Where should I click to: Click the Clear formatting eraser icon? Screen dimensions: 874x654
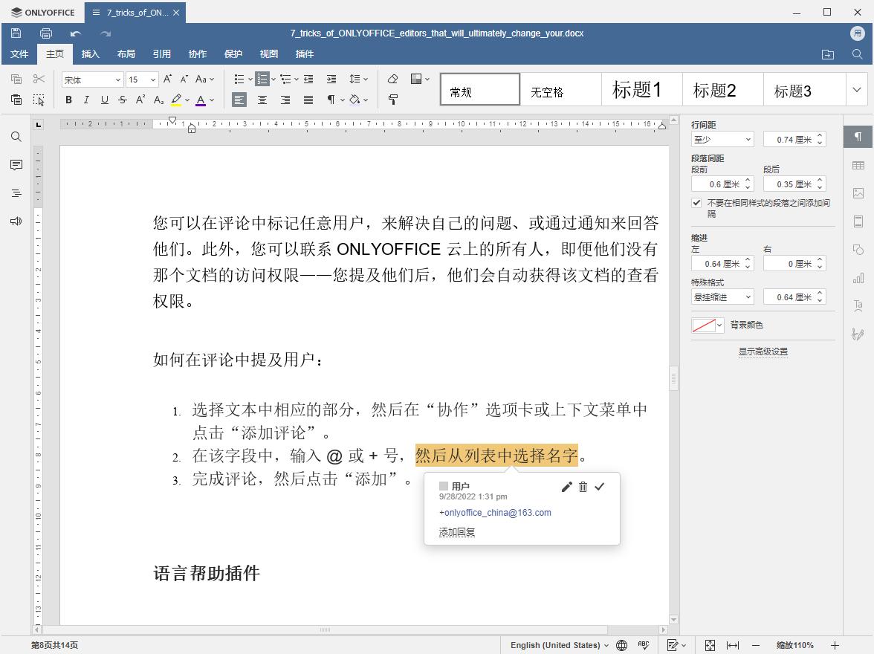pos(394,79)
